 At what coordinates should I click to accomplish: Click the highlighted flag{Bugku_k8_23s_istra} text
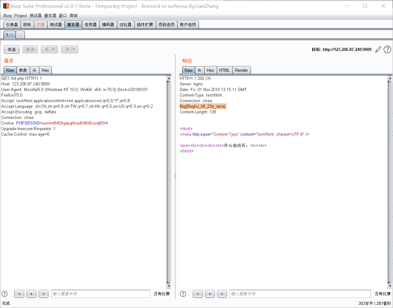click(203, 106)
